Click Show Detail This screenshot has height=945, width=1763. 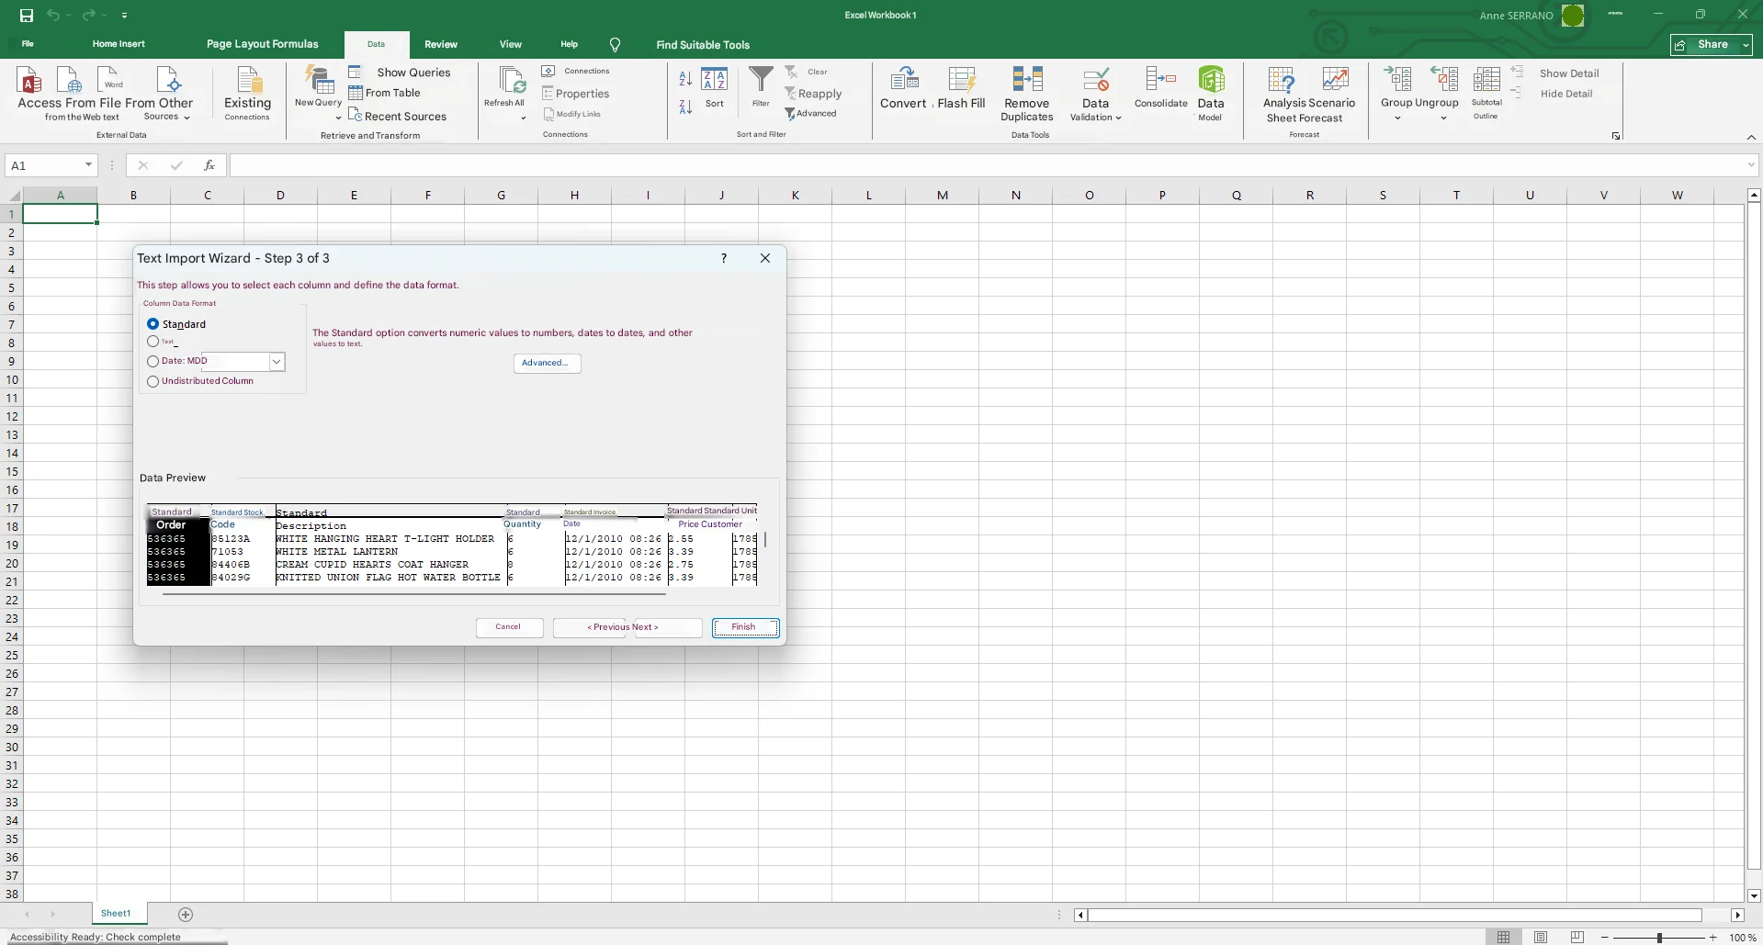click(x=1557, y=73)
